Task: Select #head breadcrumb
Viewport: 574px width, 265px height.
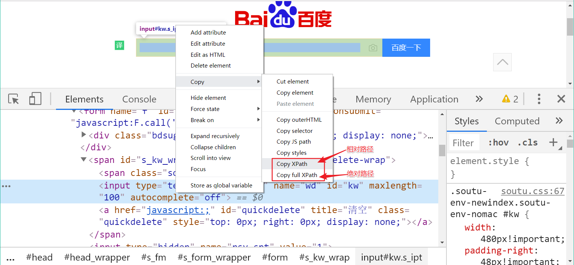Action: coord(39,257)
